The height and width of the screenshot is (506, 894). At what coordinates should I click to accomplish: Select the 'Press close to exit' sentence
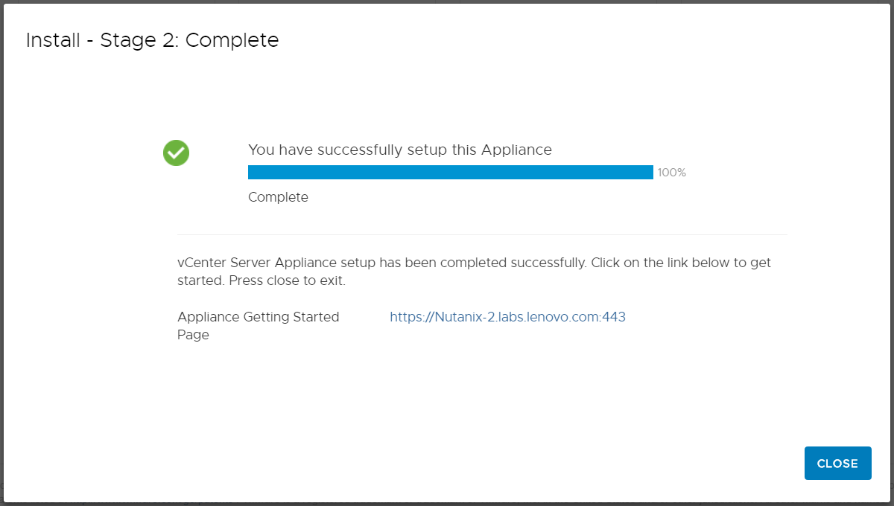[287, 281]
